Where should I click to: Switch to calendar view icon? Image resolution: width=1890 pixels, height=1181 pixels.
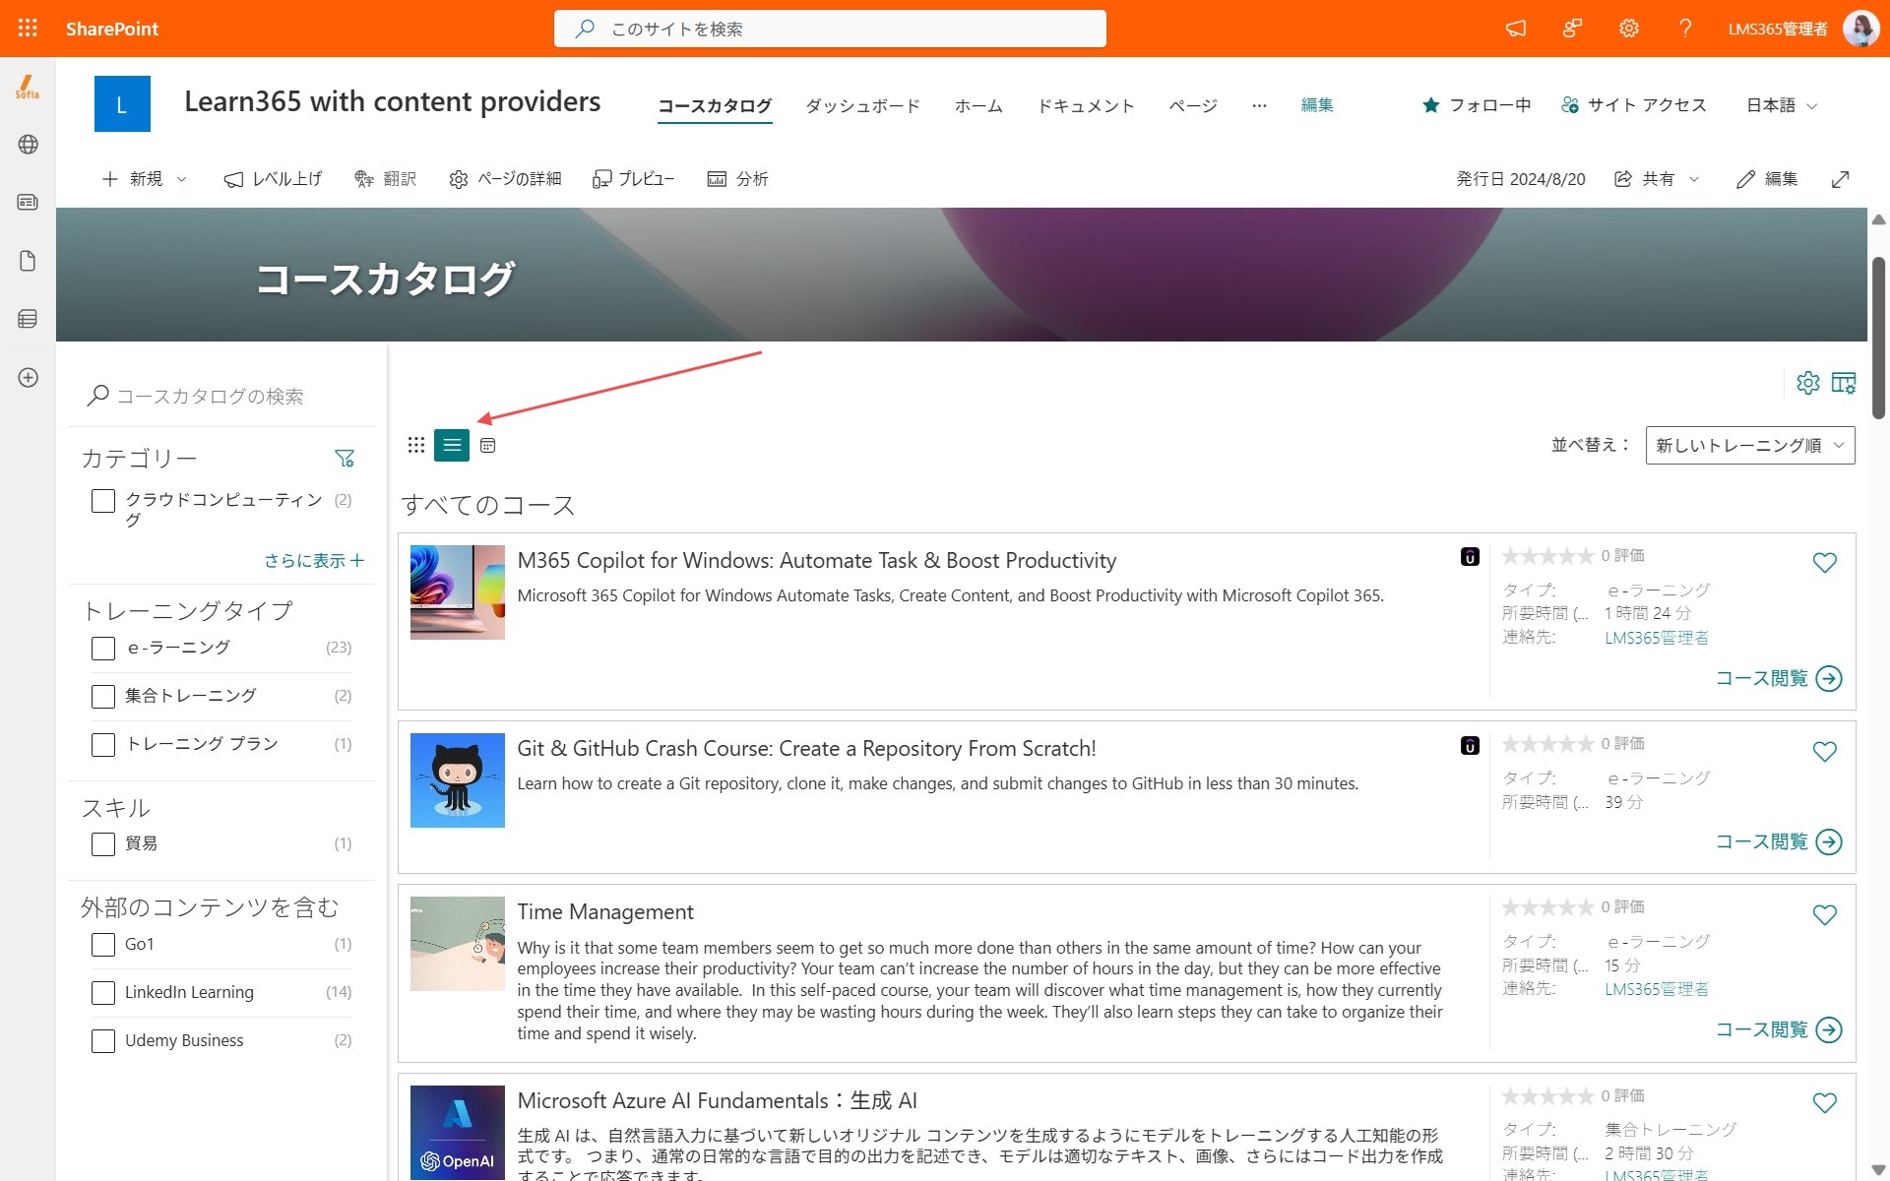[x=487, y=445]
